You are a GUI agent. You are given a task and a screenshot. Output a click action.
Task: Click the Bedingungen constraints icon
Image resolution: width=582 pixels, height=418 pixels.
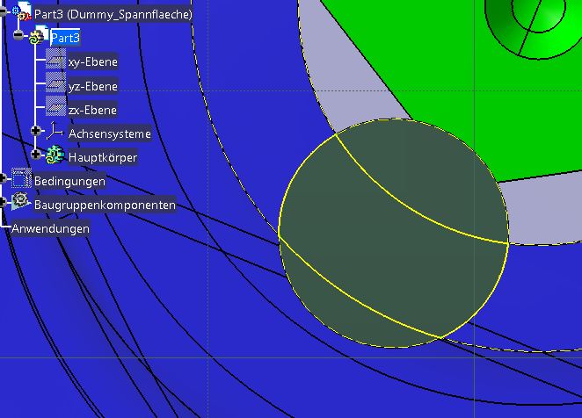[21, 178]
